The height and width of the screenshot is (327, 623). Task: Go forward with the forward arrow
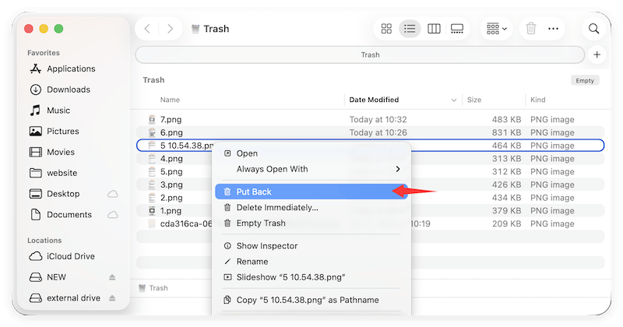coord(170,29)
